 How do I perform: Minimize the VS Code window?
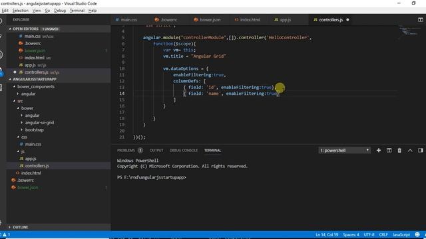[399, 3]
